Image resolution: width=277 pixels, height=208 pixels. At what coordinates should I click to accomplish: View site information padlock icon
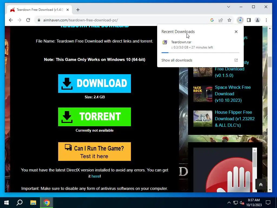(39, 20)
